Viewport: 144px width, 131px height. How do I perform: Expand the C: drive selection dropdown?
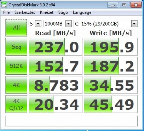click(x=134, y=24)
